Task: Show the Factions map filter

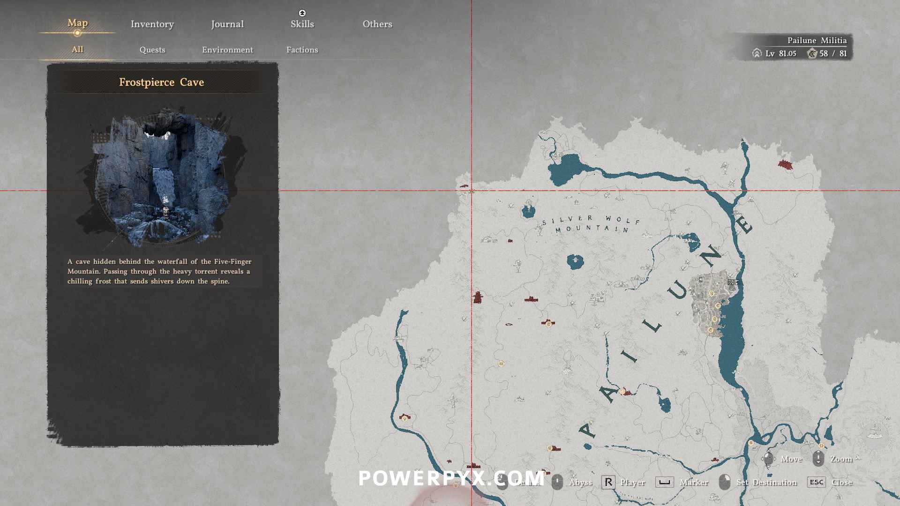Action: click(302, 50)
